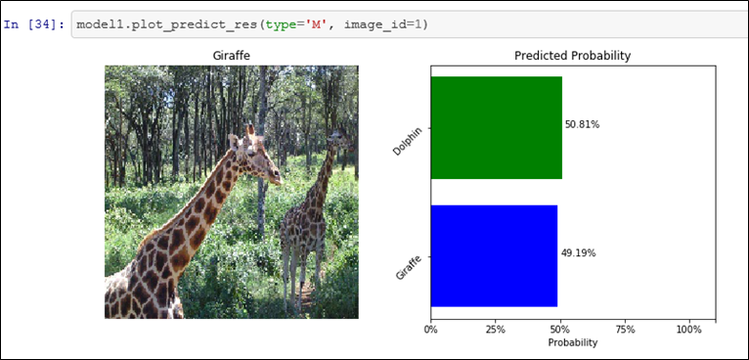
Task: Click the Dolphin y-axis label
Action: coord(403,142)
